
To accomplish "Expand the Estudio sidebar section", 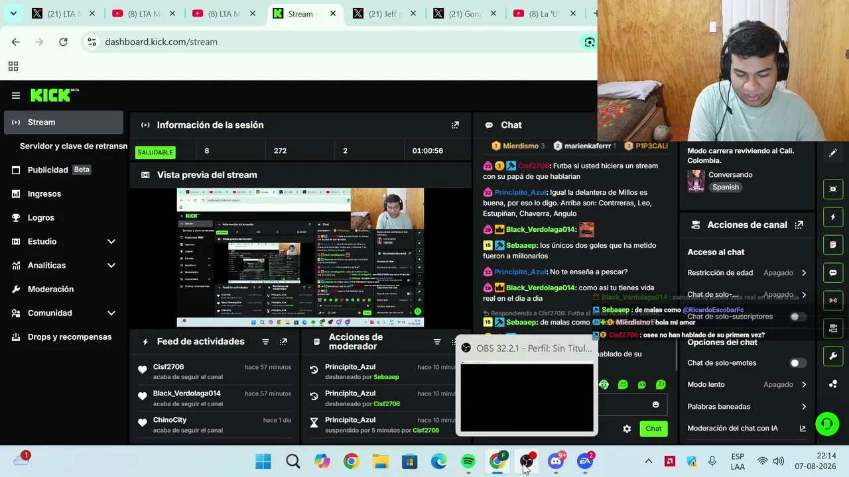I will [64, 242].
